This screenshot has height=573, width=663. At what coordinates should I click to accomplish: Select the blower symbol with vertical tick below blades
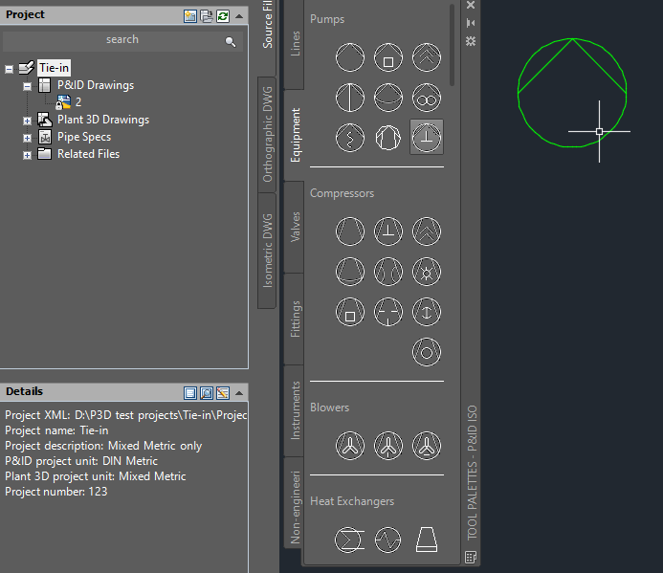tap(388, 446)
